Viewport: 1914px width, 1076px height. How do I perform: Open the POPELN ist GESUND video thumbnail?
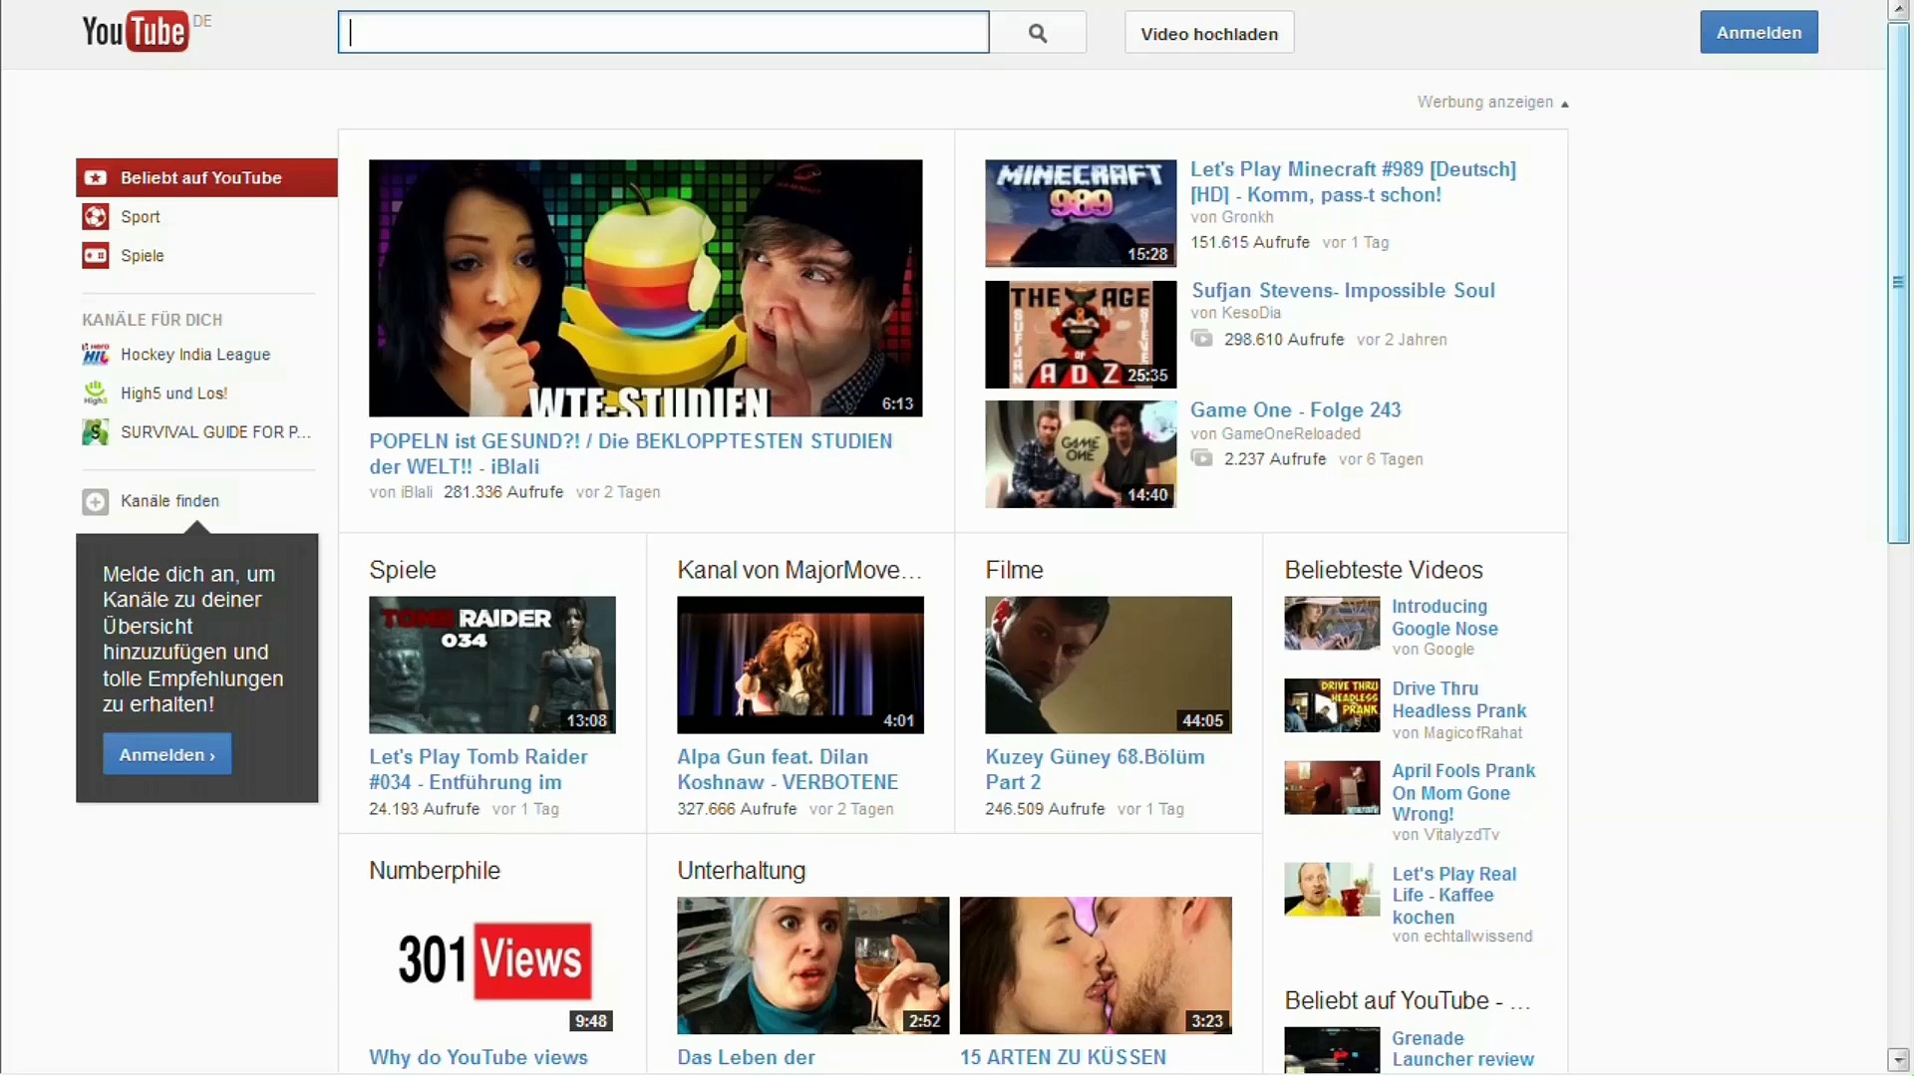(x=645, y=288)
